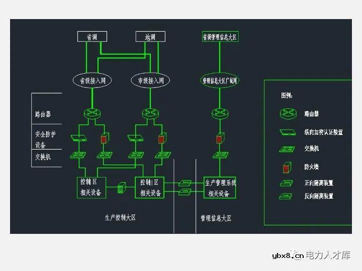Click the legend's 纵向加密认证装置 device icon
The image size is (362, 271).
[287, 132]
